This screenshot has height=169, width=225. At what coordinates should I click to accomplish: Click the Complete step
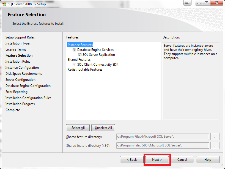(13, 110)
